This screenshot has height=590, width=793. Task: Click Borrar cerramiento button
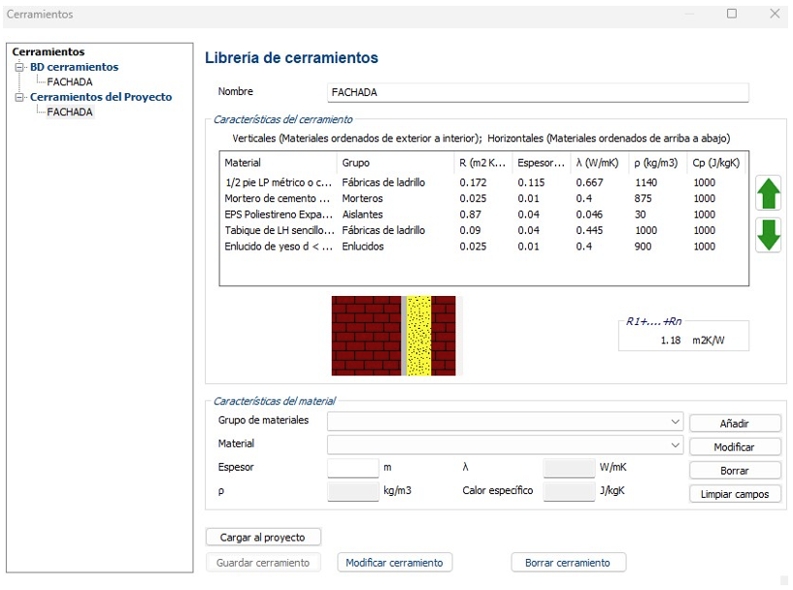[x=568, y=563]
